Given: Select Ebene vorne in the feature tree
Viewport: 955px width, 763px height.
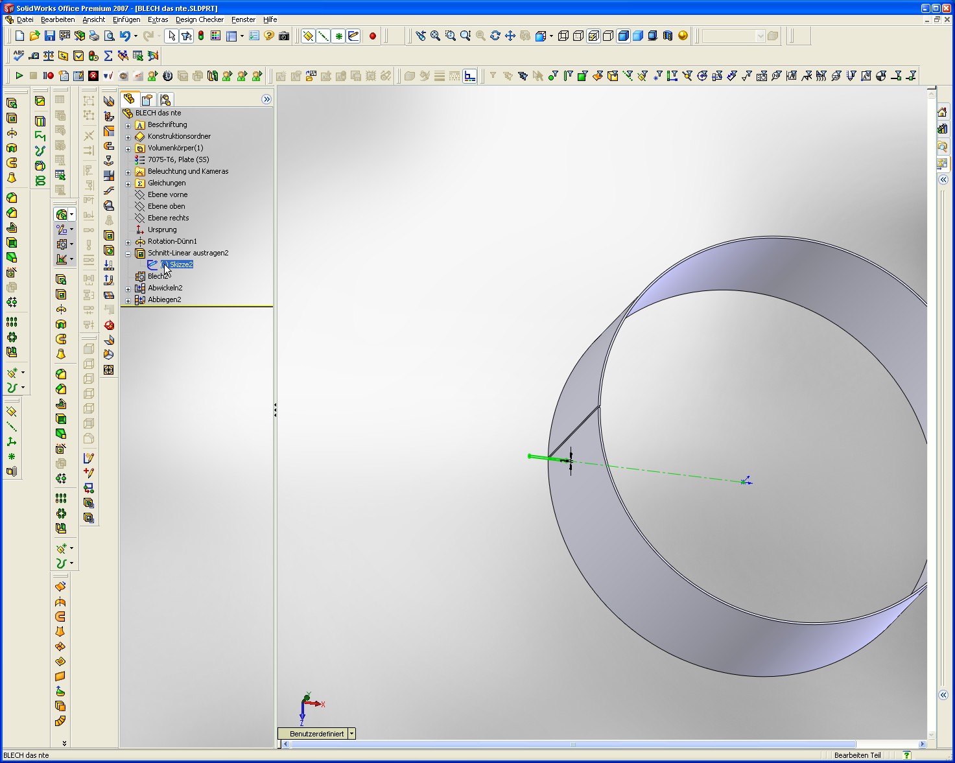Looking at the screenshot, I should point(167,194).
